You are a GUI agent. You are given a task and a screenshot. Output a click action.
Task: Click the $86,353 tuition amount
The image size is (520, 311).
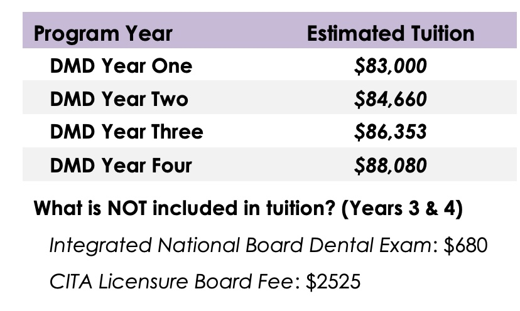pyautogui.click(x=390, y=132)
